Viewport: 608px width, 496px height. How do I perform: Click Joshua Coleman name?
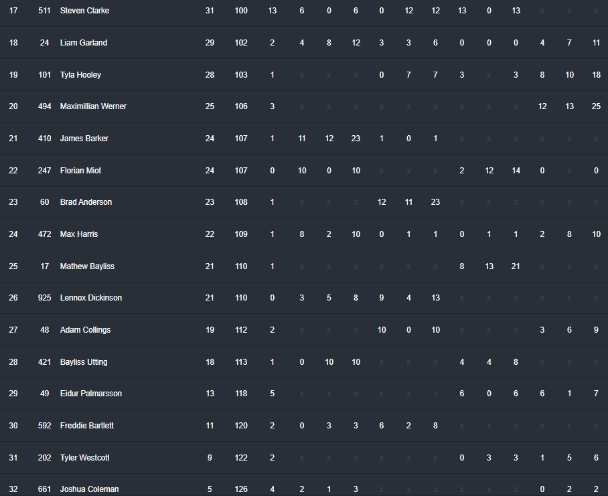tap(90, 489)
